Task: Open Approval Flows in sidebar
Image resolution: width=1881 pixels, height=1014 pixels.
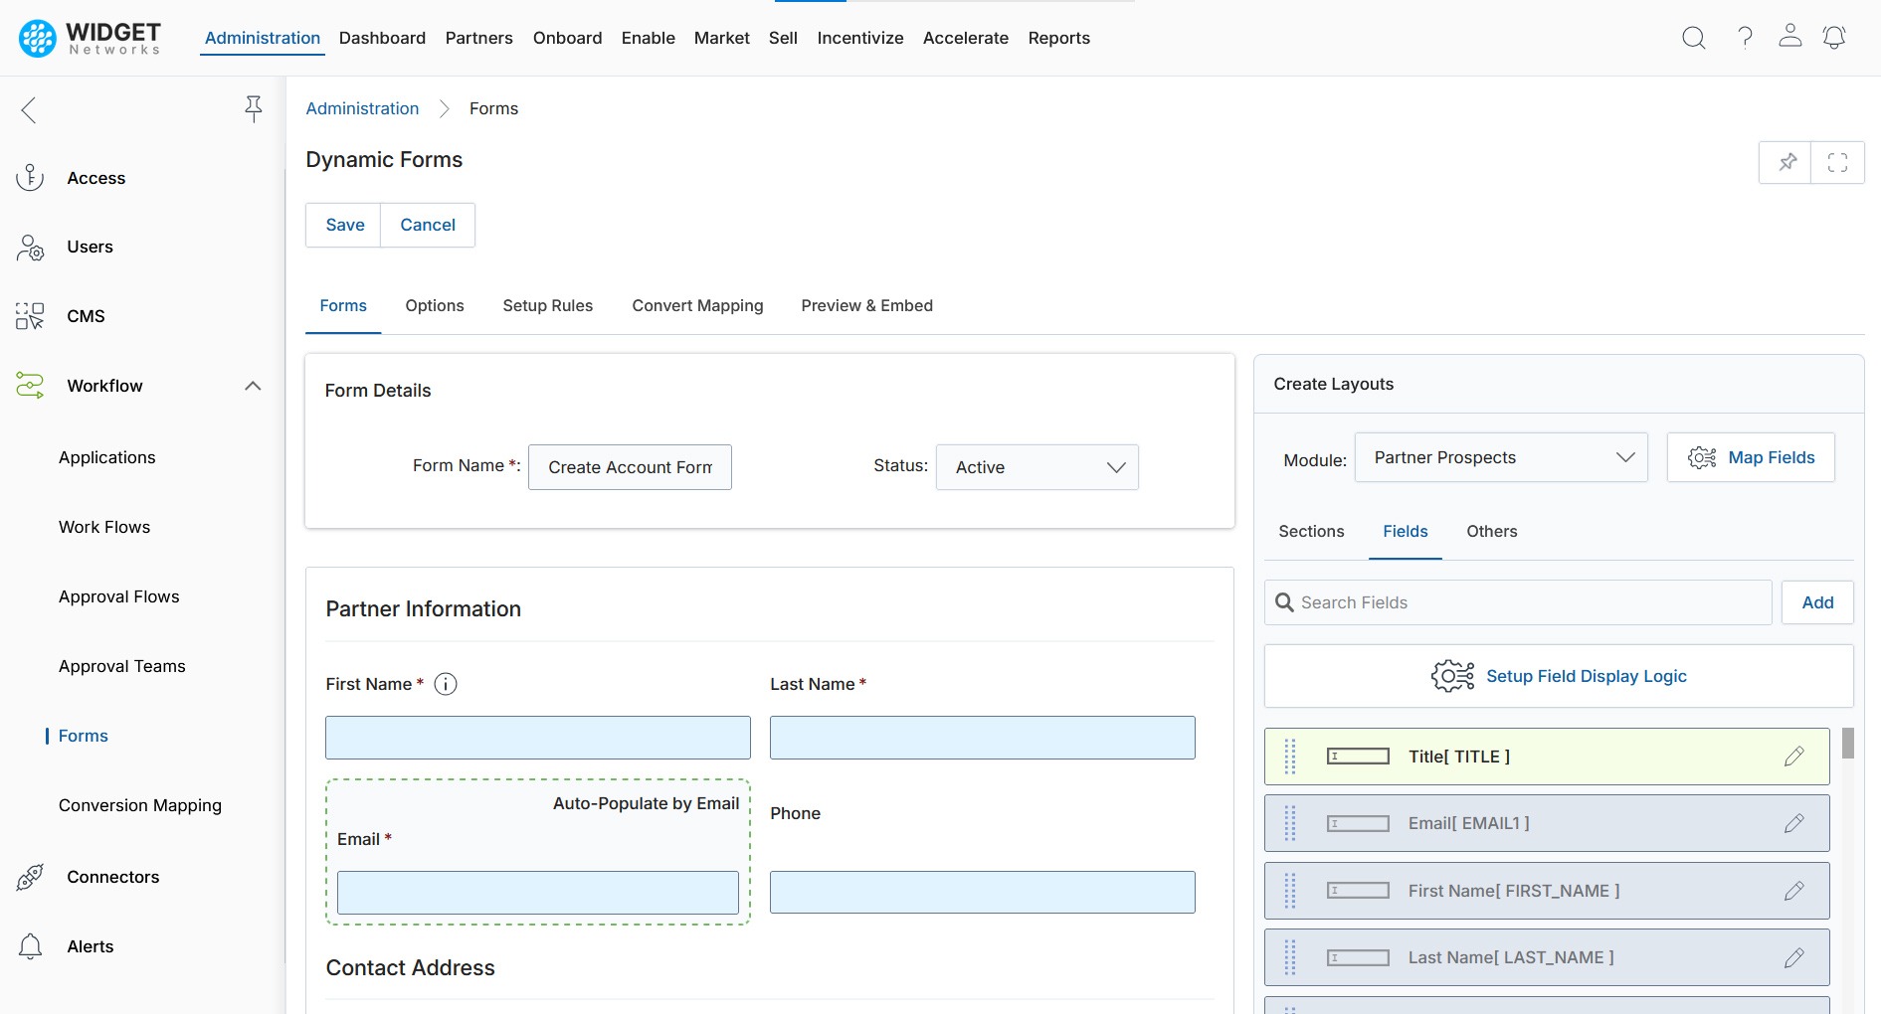Action: 119,596
